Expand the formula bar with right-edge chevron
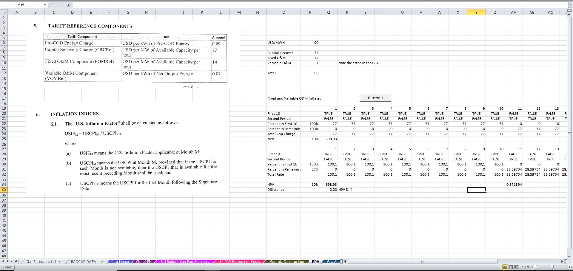573x271 pixels. pos(570,5)
